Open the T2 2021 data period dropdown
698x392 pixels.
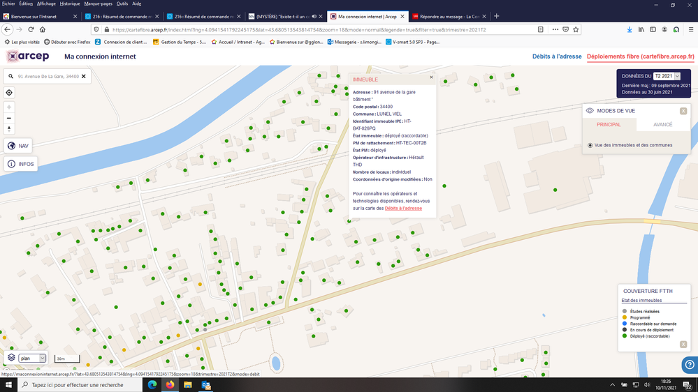667,76
